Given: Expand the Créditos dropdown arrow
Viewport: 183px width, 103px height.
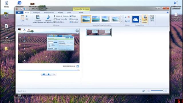Looking at the screenshot, I should coord(79,22).
